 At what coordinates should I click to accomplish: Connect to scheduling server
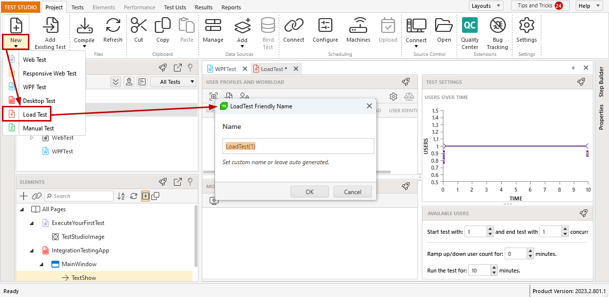point(294,30)
